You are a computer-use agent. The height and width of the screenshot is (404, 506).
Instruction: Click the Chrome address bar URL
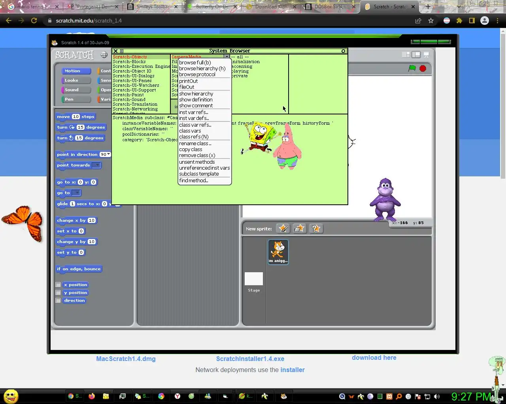point(89,21)
